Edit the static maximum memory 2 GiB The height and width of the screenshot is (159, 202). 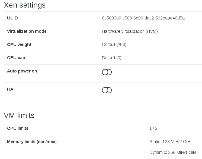pos(185,141)
